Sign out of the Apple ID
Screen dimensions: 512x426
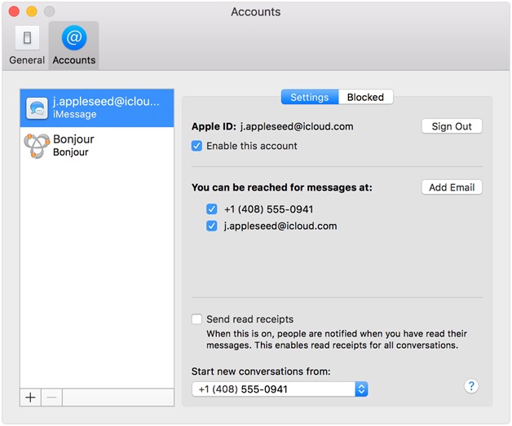(452, 126)
